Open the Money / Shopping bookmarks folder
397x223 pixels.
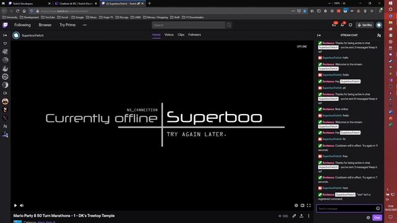click(x=156, y=17)
